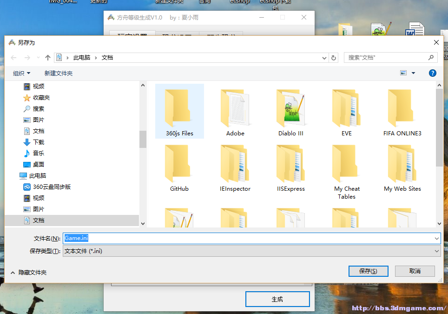The height and width of the screenshot is (314, 448).
Task: Select the highlighted 文档 tree item
Action: click(72, 220)
